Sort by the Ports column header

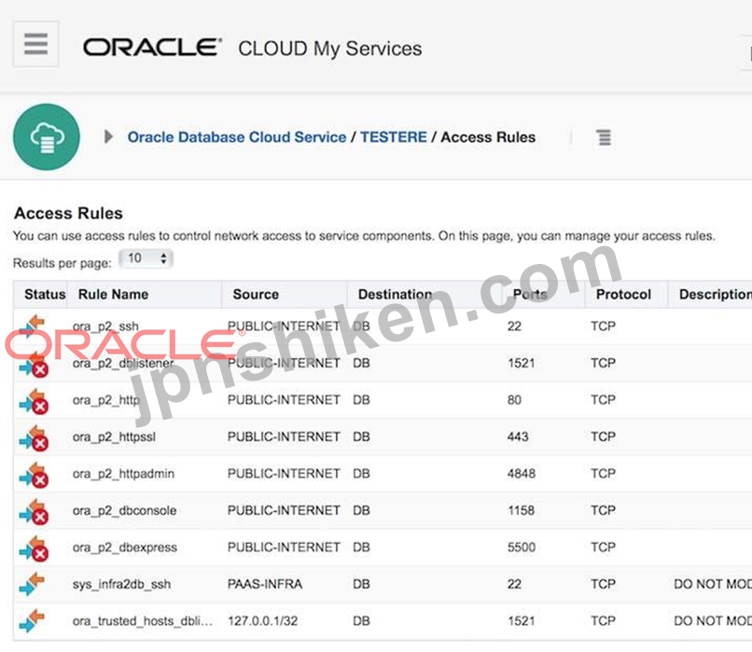point(530,295)
